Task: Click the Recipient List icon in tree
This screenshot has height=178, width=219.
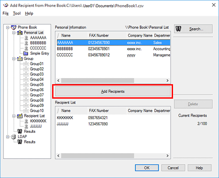Action: click(x=20, y=116)
